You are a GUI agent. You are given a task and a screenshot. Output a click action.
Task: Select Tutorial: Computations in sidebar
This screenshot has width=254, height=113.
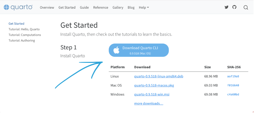click(x=25, y=35)
